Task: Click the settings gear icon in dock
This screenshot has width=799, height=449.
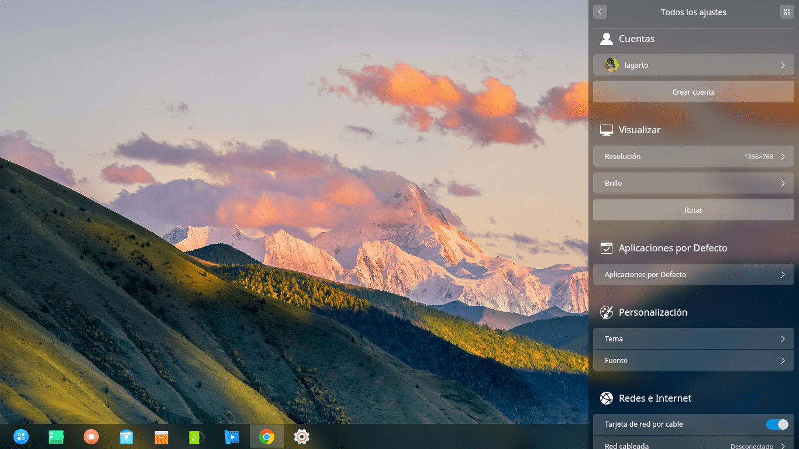Action: point(302,437)
